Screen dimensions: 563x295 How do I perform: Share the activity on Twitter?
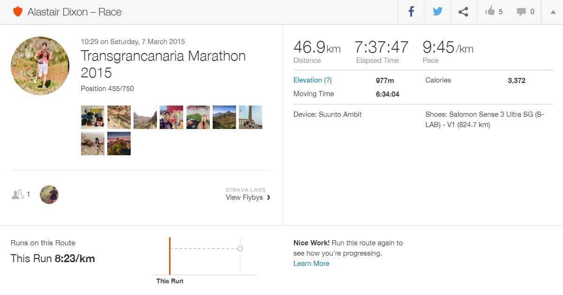coord(437,12)
